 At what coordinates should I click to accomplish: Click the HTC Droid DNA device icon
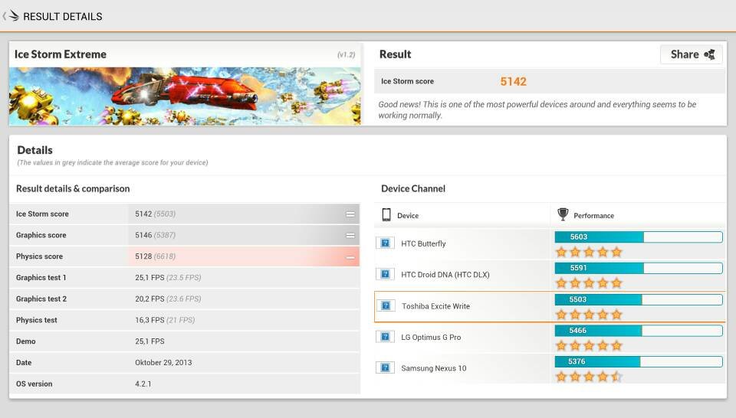coord(386,273)
